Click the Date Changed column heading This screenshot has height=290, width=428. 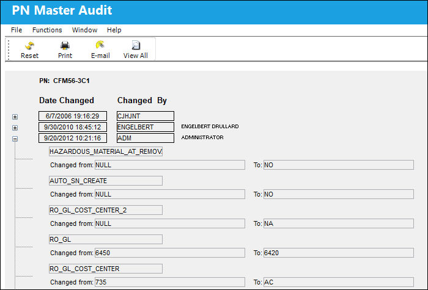pyautogui.click(x=67, y=100)
